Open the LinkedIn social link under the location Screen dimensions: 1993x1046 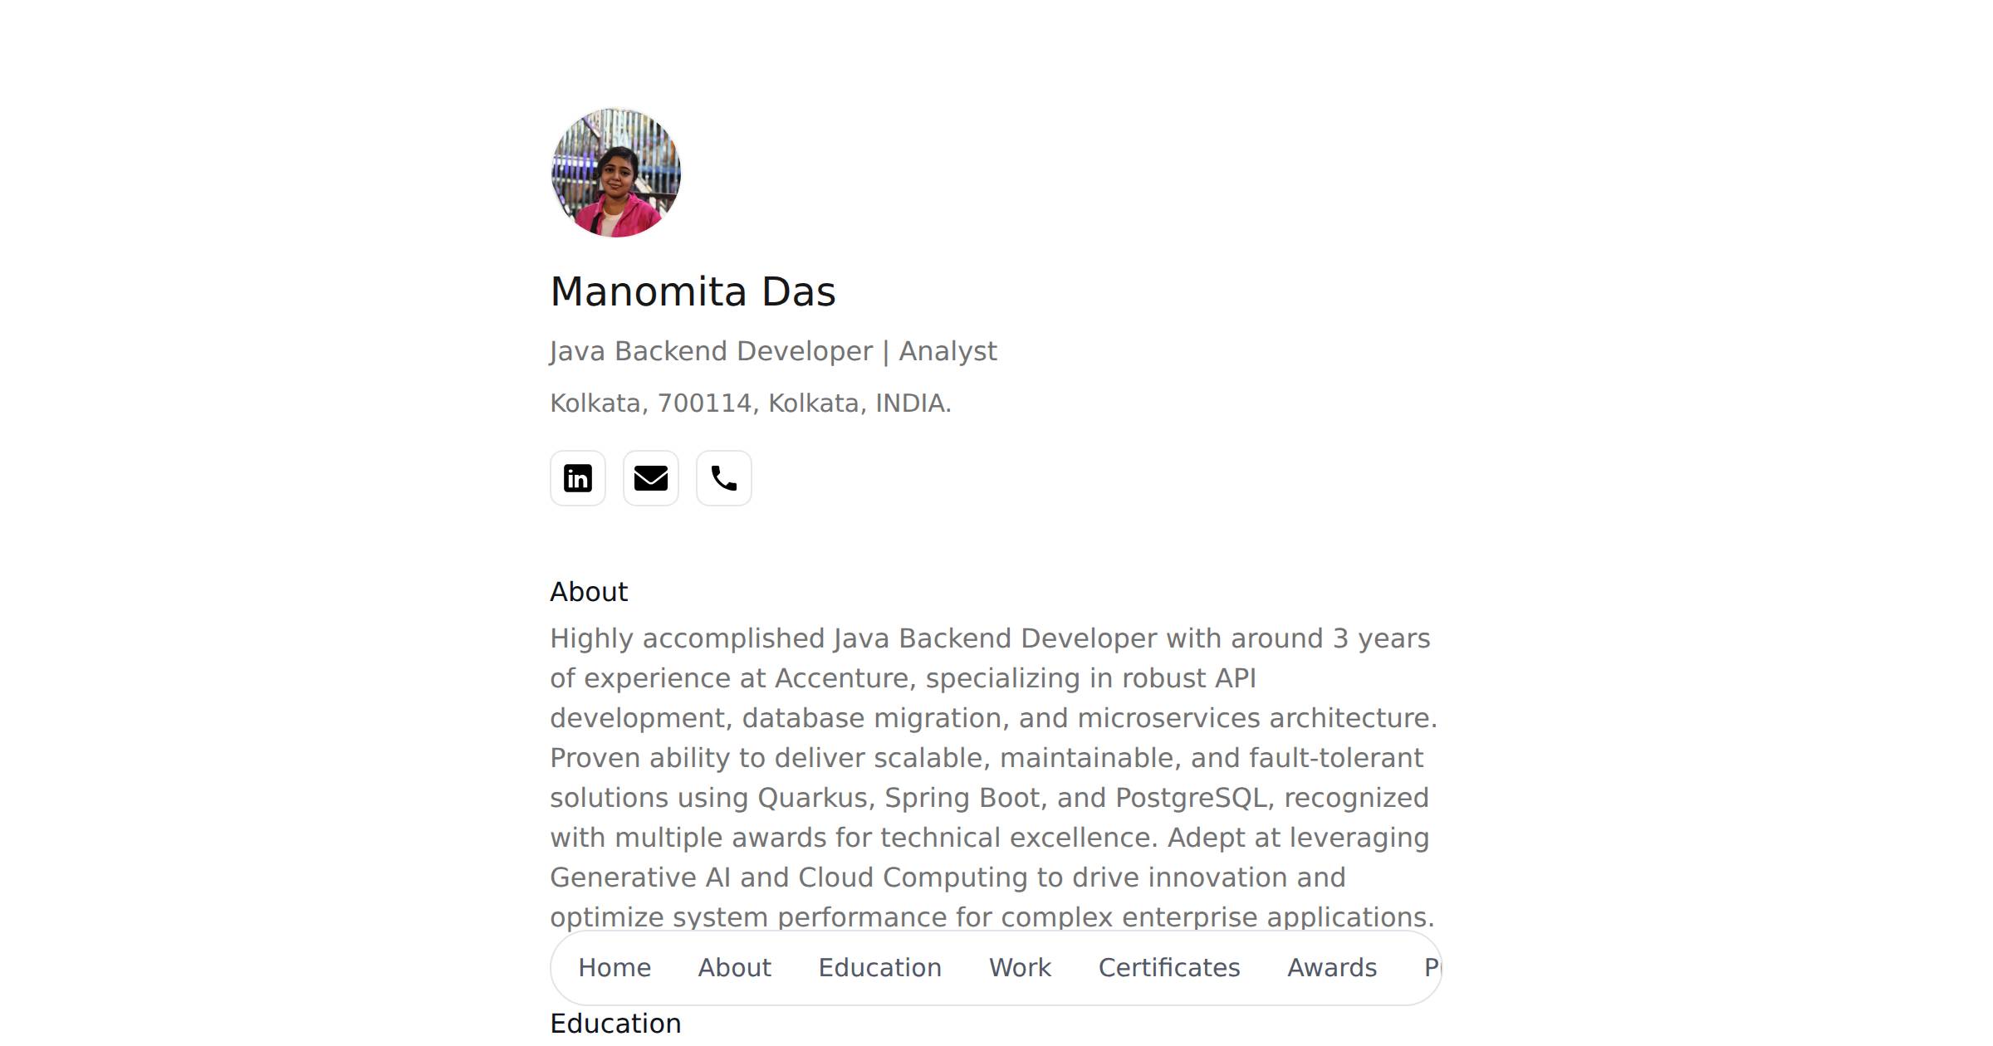[x=578, y=478]
